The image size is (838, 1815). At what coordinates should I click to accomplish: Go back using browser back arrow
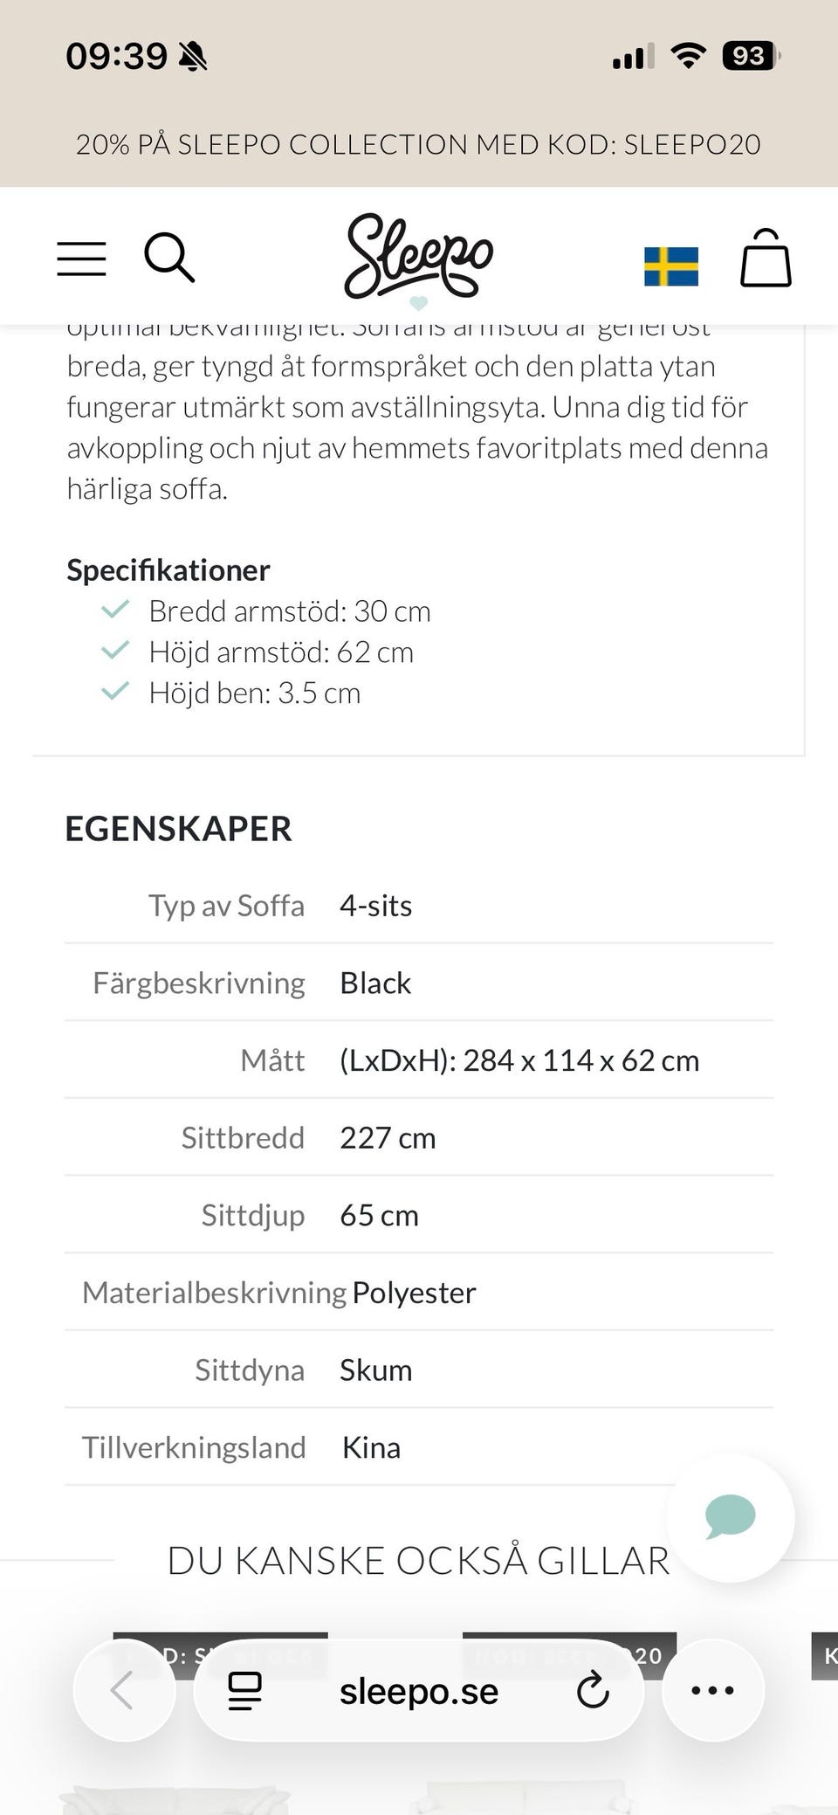coord(123,1690)
